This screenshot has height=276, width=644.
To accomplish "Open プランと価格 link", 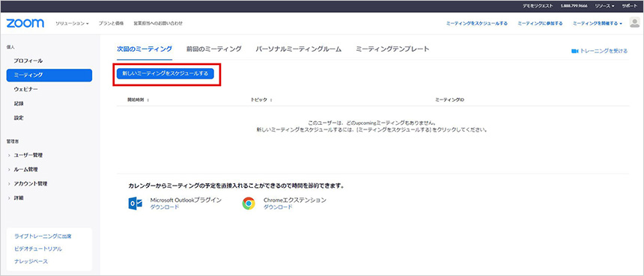I will [111, 23].
